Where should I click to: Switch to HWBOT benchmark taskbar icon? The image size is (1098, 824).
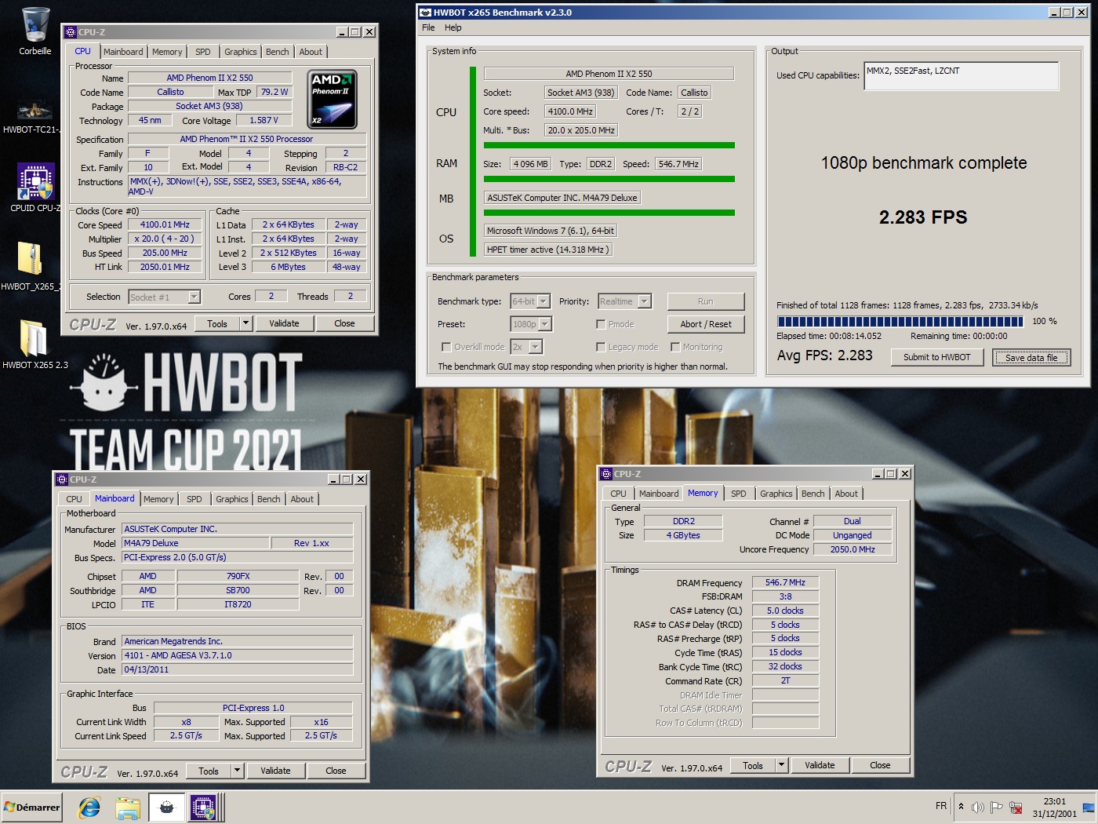coord(167,807)
